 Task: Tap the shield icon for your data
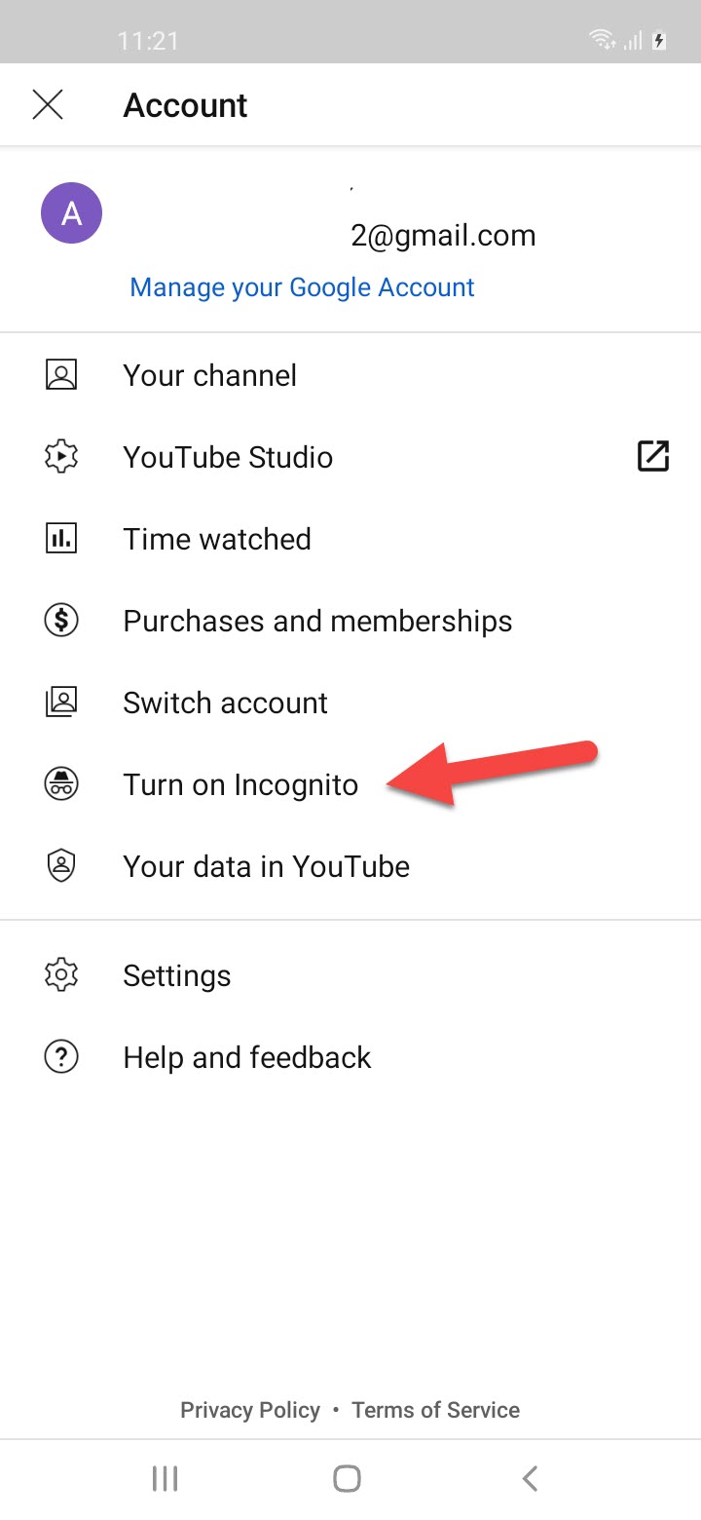coord(61,866)
